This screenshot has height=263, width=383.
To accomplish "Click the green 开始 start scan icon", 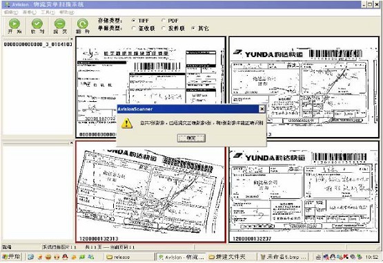I will [x=14, y=24].
